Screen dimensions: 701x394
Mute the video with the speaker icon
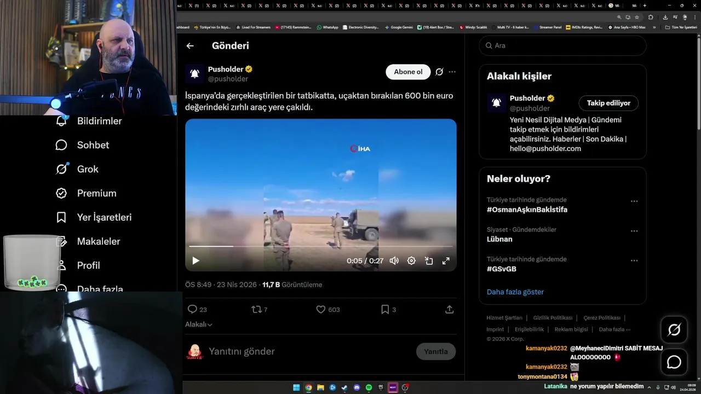click(394, 261)
